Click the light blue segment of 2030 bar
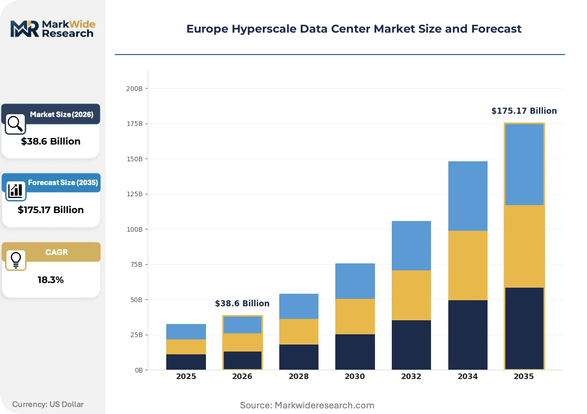 point(355,281)
